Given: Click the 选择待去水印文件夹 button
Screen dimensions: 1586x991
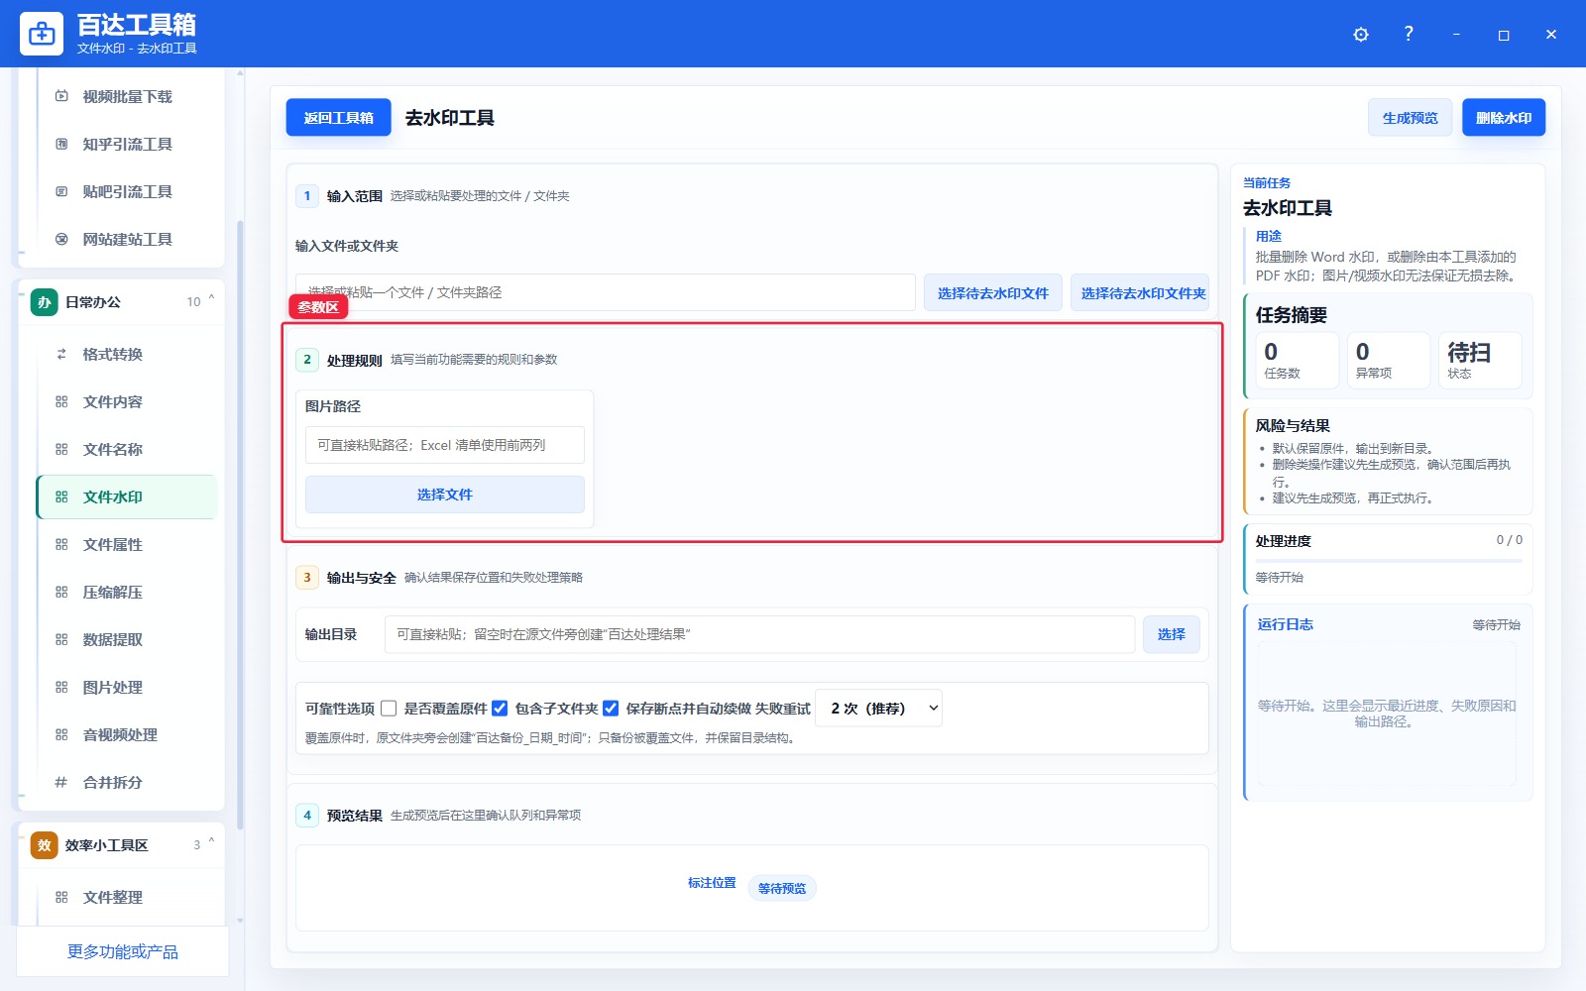Looking at the screenshot, I should coord(1140,292).
